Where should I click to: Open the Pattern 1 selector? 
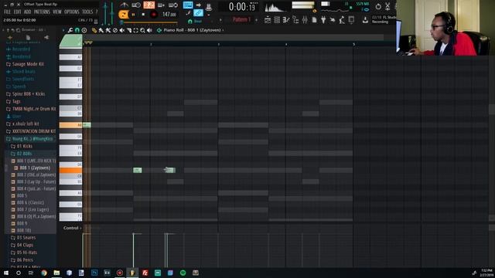[241, 19]
